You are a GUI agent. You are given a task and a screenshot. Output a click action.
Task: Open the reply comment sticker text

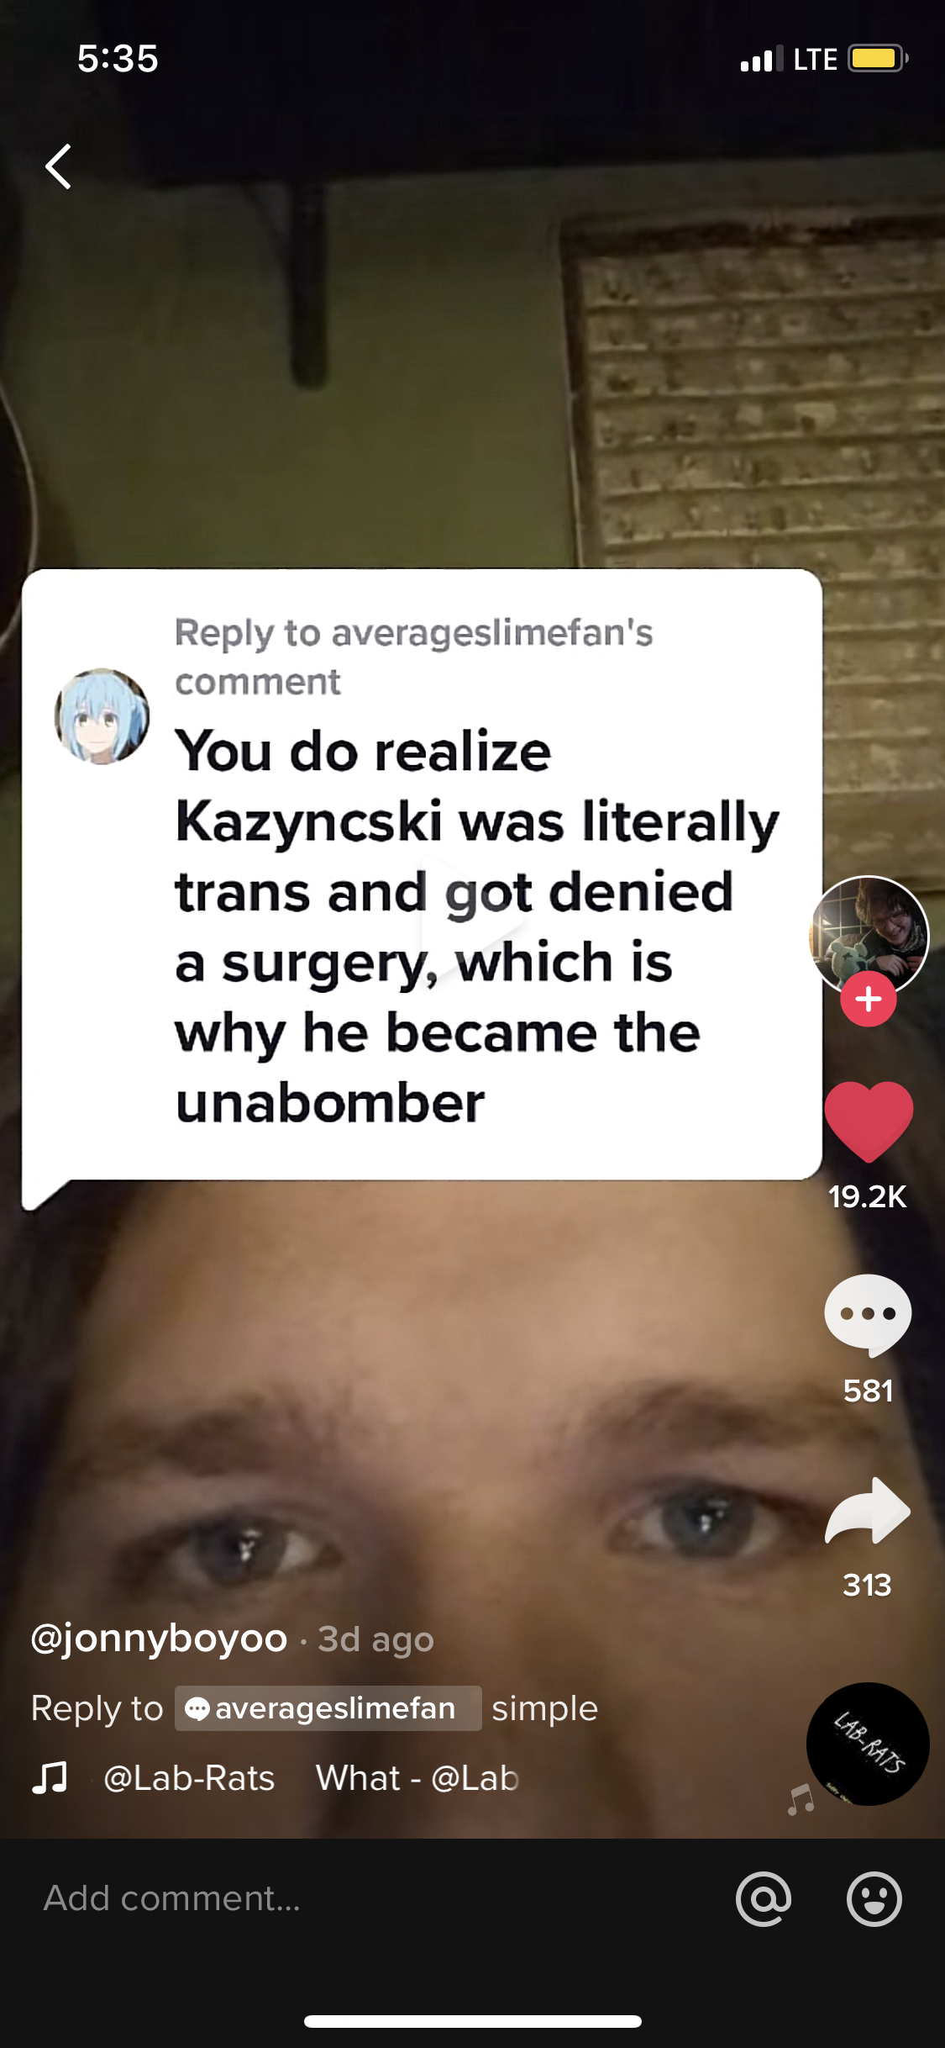(477, 926)
